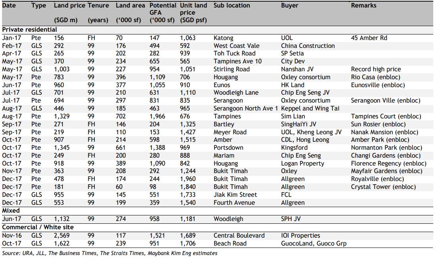This screenshot has width=436, height=259.
Task: Click buyer 'HK Land'
Action: (x=292, y=85)
